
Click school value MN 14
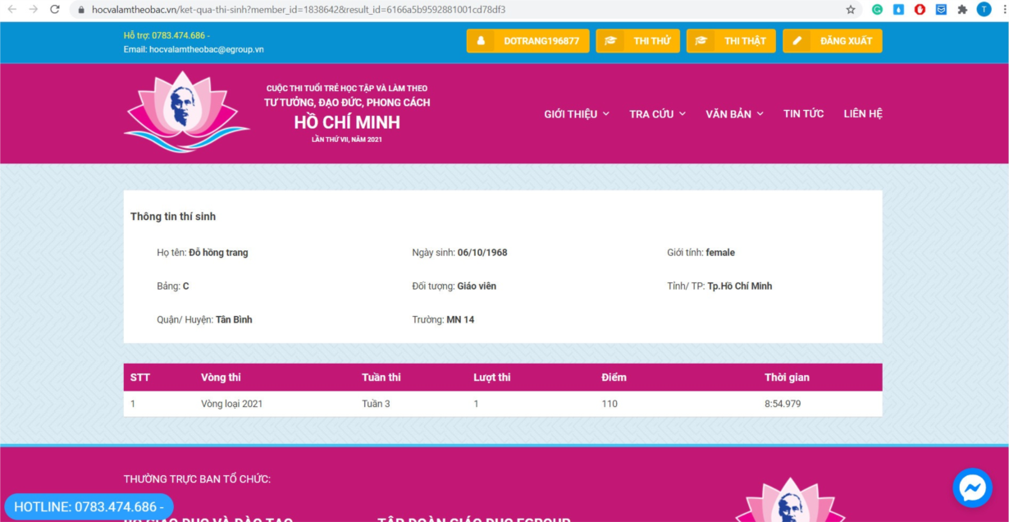460,320
